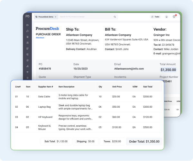Open the notifications bell
This screenshot has width=193, height=161.
pyautogui.click(x=166, y=17)
